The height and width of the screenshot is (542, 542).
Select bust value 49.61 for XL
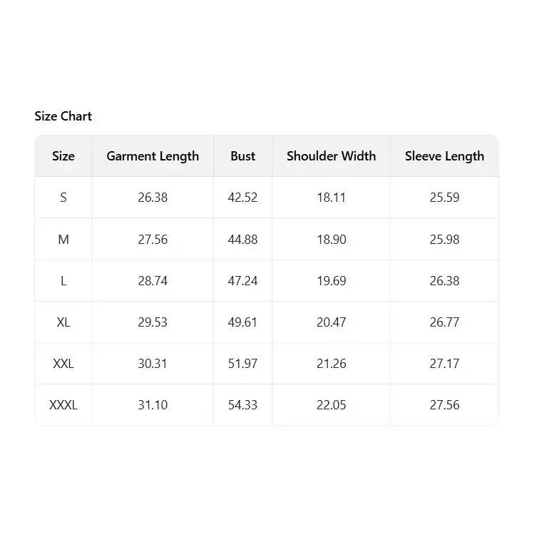pyautogui.click(x=242, y=322)
